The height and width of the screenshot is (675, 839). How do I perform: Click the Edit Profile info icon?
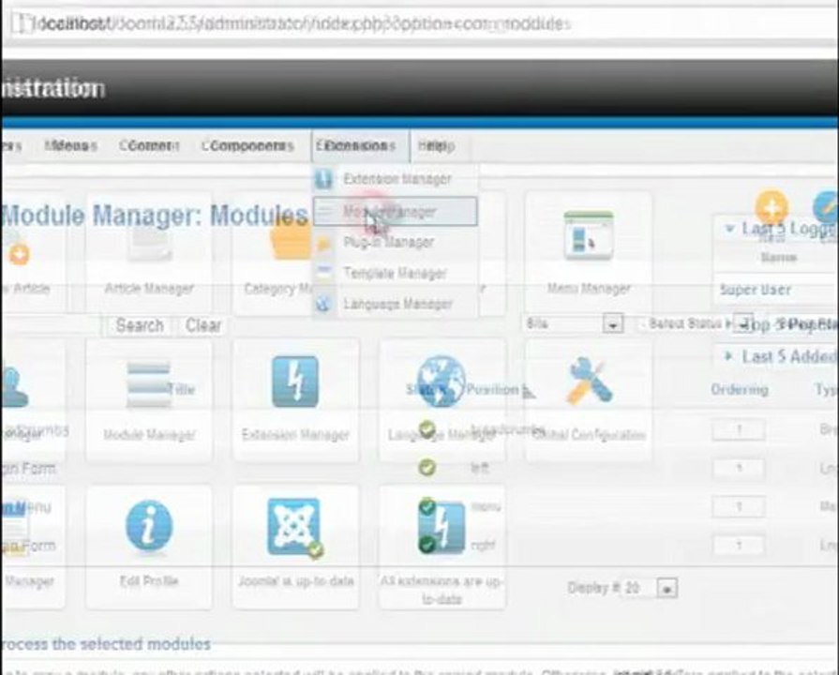pos(149,526)
